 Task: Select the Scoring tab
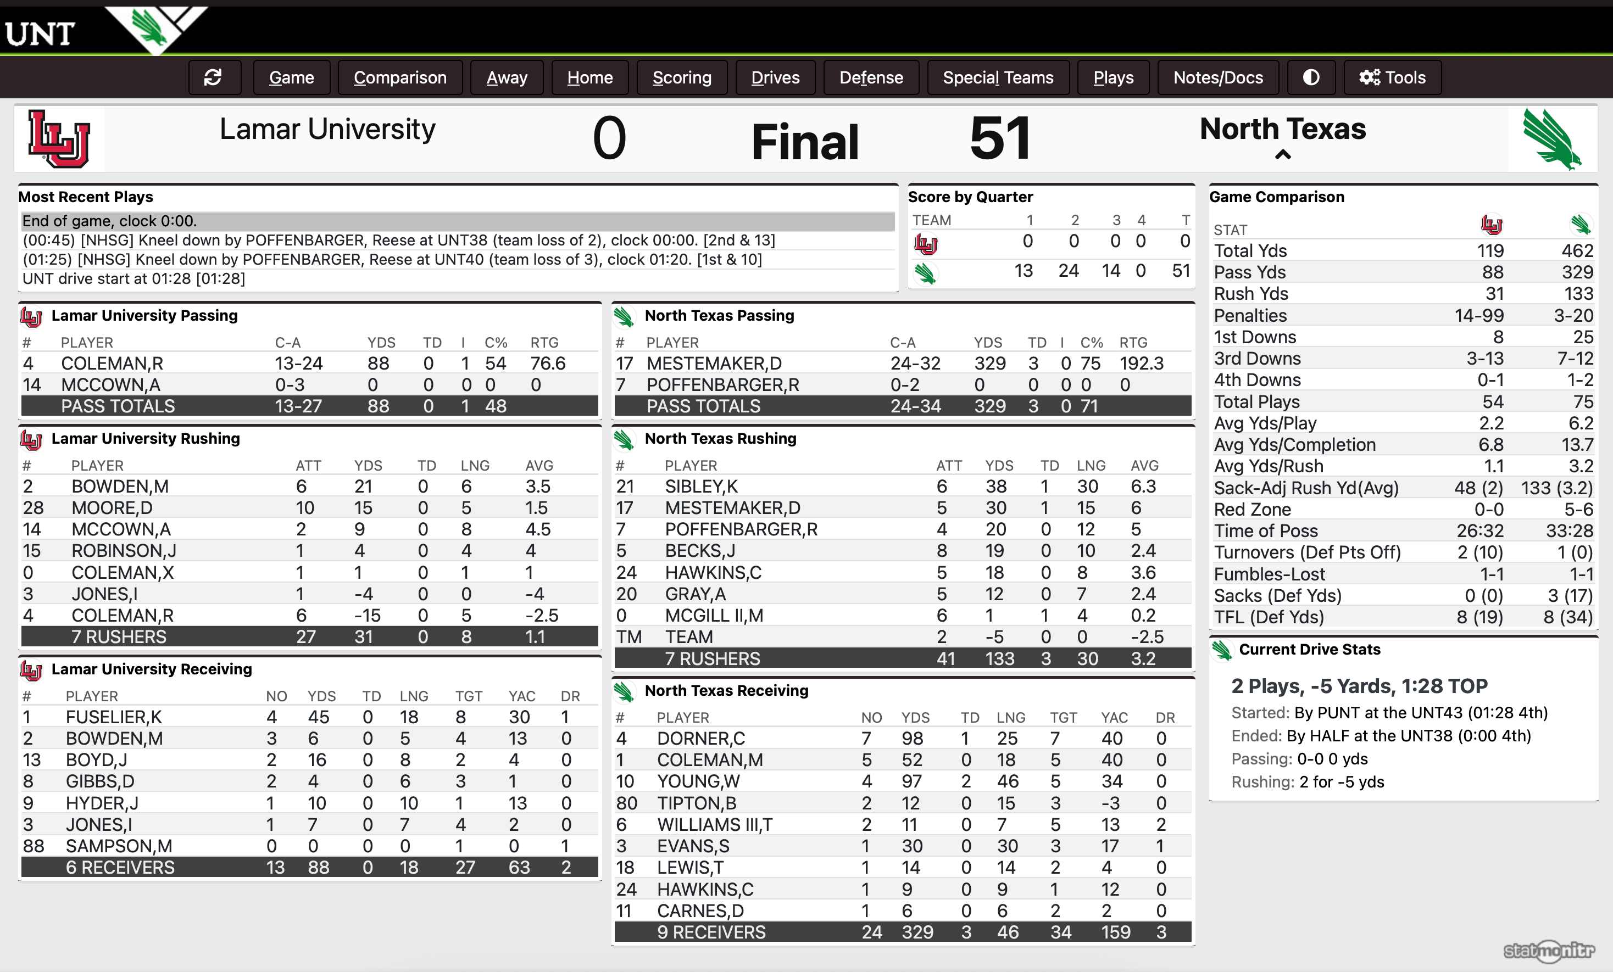[681, 78]
